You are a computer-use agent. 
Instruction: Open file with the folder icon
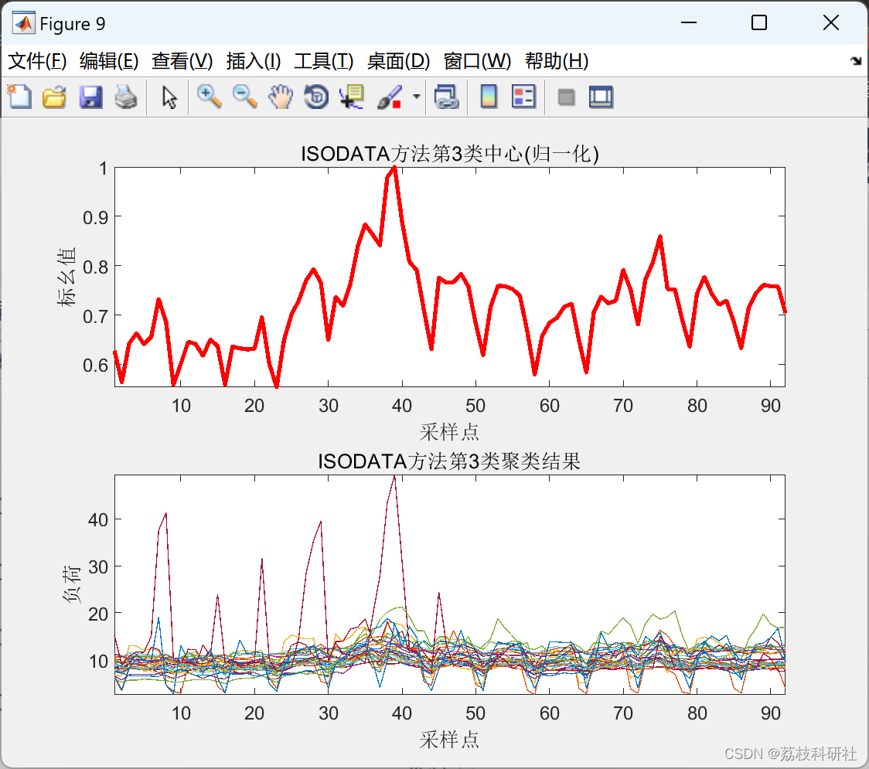[54, 97]
